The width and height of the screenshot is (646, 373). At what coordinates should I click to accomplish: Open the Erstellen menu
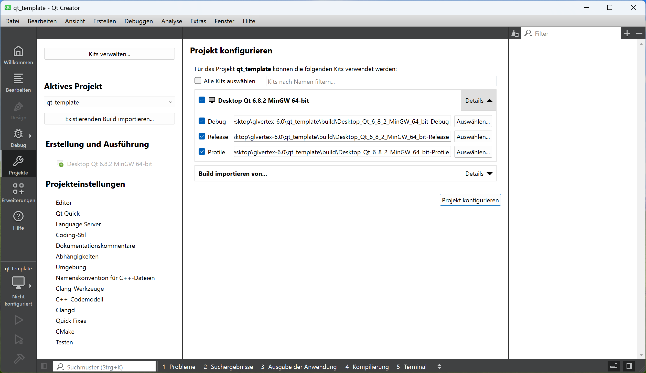(105, 21)
